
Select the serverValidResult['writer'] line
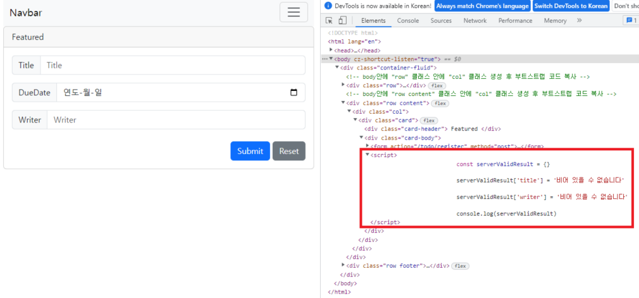pyautogui.click(x=542, y=197)
